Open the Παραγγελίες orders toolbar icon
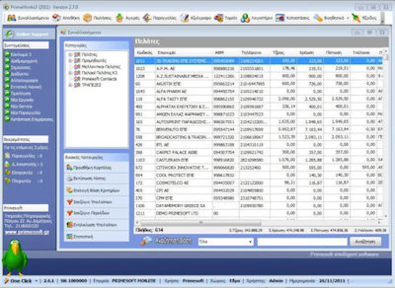Viewport: 395px width, 288px height. tap(147, 18)
